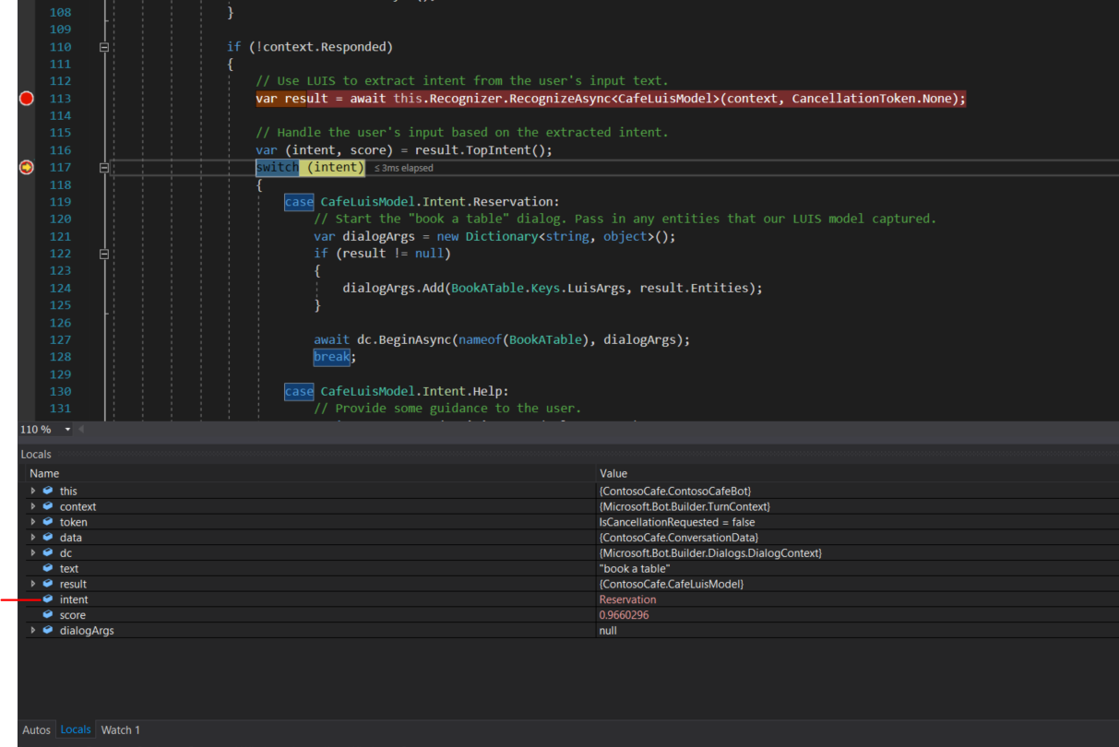Click the gutter on line 127 to add breakpoint

point(26,339)
